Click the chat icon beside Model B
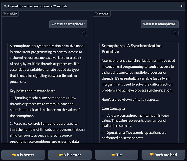Viewport: 187px width, 161px height. point(96,14)
